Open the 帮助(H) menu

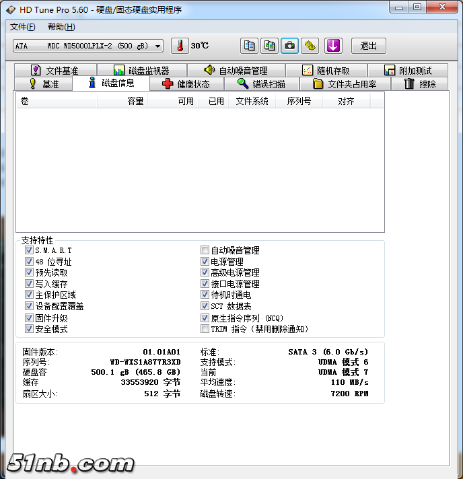(61, 27)
